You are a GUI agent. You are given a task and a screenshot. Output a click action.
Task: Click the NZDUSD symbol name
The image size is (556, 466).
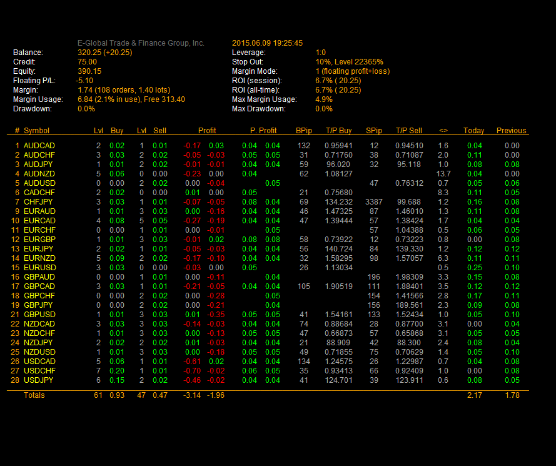pyautogui.click(x=39, y=352)
